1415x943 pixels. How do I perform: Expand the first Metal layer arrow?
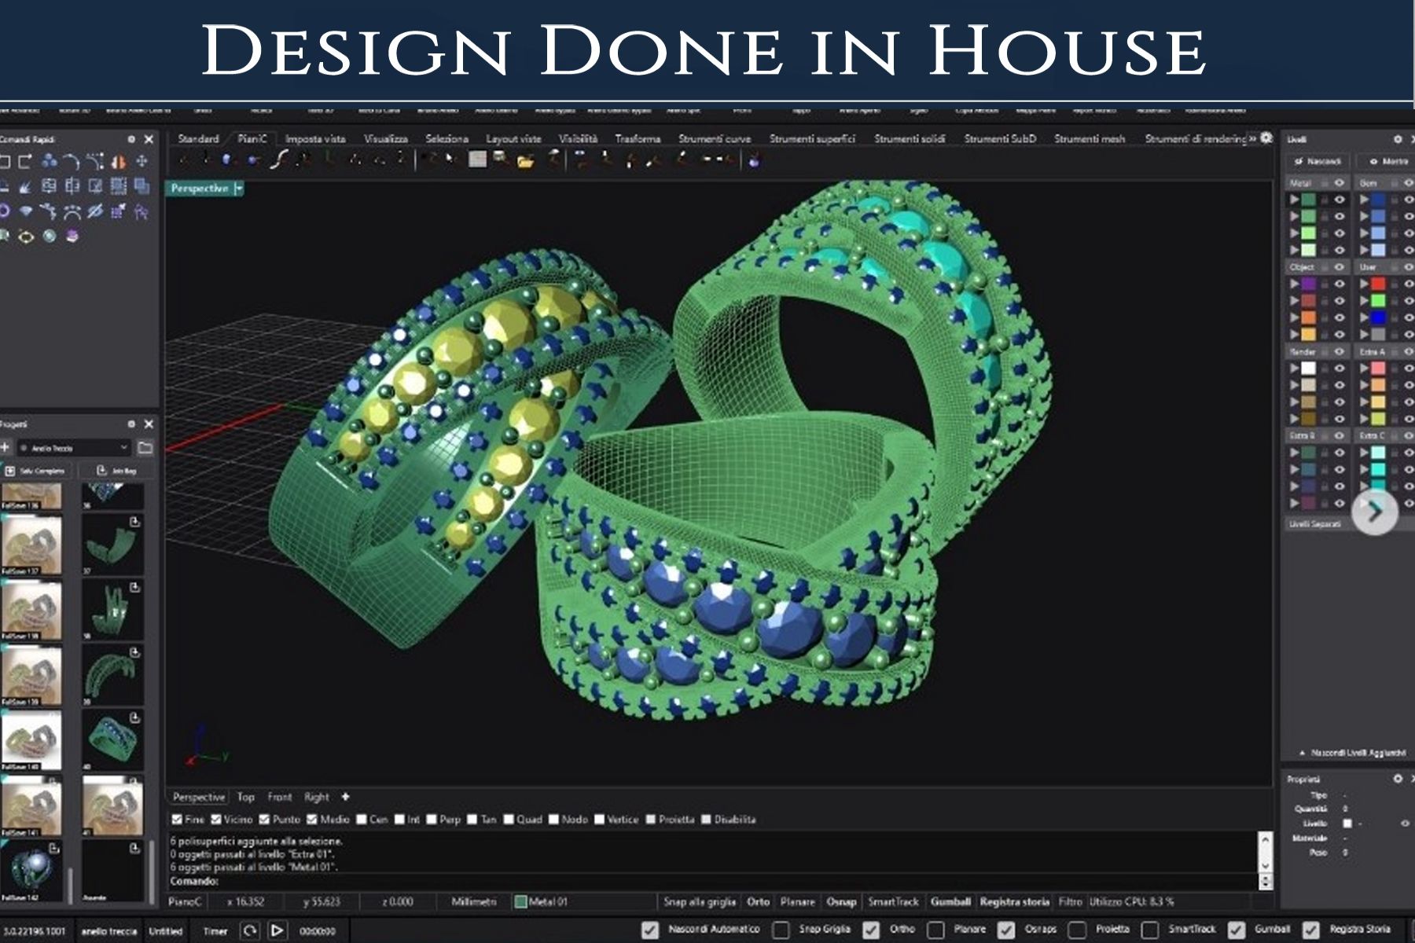[x=1294, y=200]
